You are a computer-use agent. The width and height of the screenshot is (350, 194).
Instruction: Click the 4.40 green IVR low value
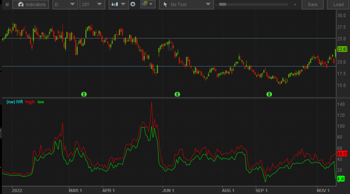coord(341,179)
